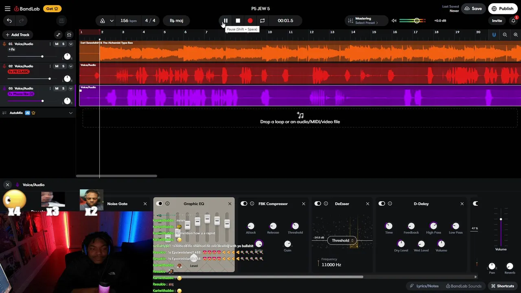Screen dimensions: 521x293
Task: Arm track 01 microphone icon
Action: (4, 44)
